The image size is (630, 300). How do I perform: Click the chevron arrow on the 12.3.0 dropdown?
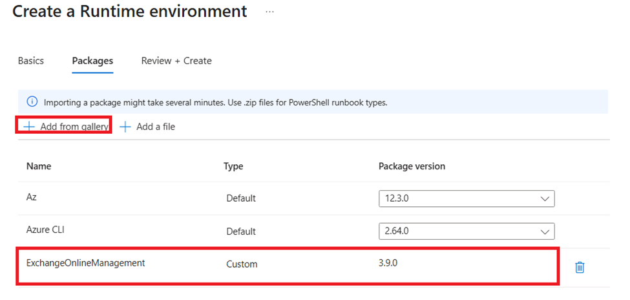tap(544, 198)
